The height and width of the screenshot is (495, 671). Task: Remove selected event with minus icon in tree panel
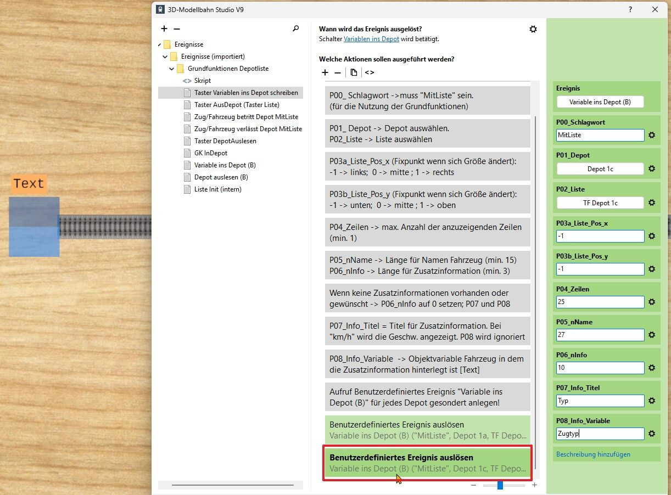click(x=177, y=29)
